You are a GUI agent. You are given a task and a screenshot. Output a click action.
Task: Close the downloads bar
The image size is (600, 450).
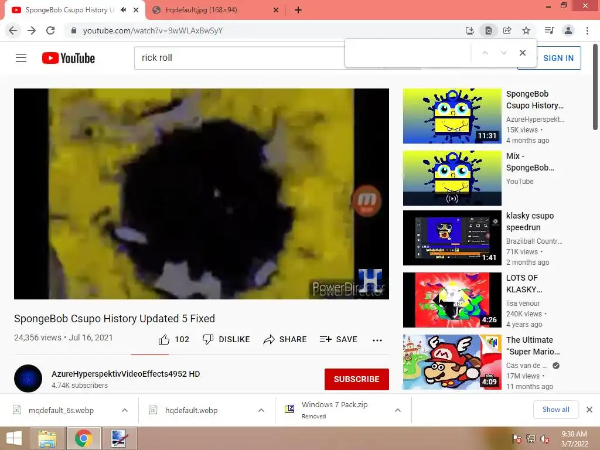point(589,410)
